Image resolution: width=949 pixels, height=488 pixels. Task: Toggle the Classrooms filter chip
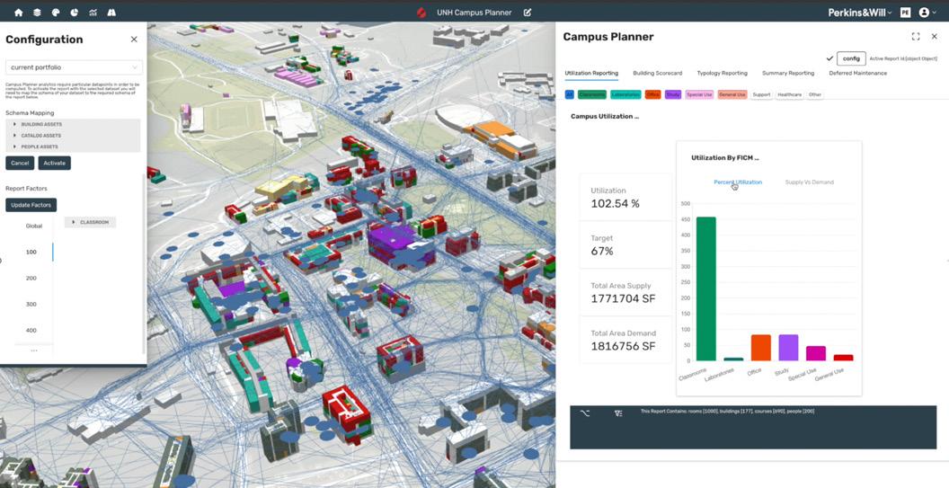[x=592, y=94]
